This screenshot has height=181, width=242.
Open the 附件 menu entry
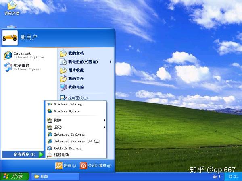(76, 120)
